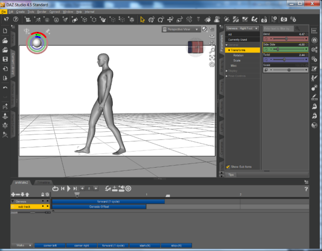The height and width of the screenshot is (251, 322).
Task: Click the Render camera icon in top toolbar
Action: (x=284, y=19)
